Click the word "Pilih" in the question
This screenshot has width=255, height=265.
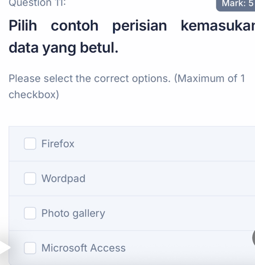[23, 26]
